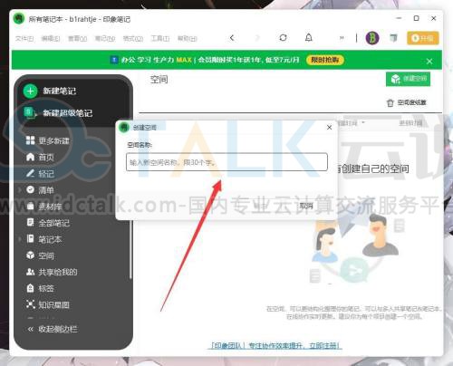Close the green promotion banner
This screenshot has width=453, height=366.
tap(429, 62)
